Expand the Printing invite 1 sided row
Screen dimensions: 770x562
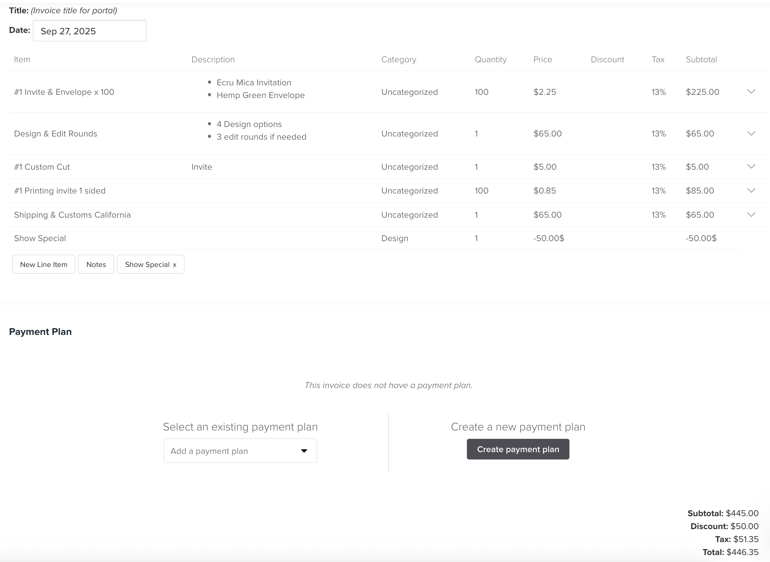[751, 191]
